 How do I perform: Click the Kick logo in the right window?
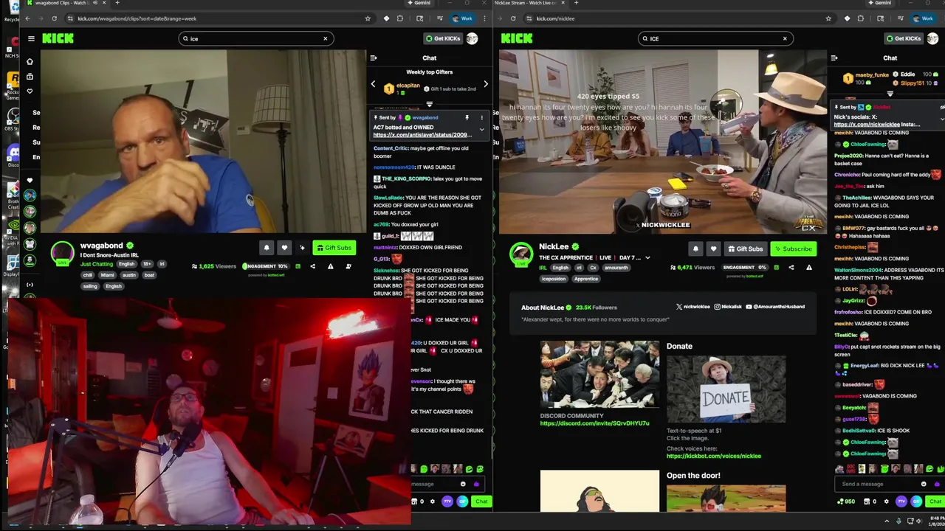(x=516, y=38)
